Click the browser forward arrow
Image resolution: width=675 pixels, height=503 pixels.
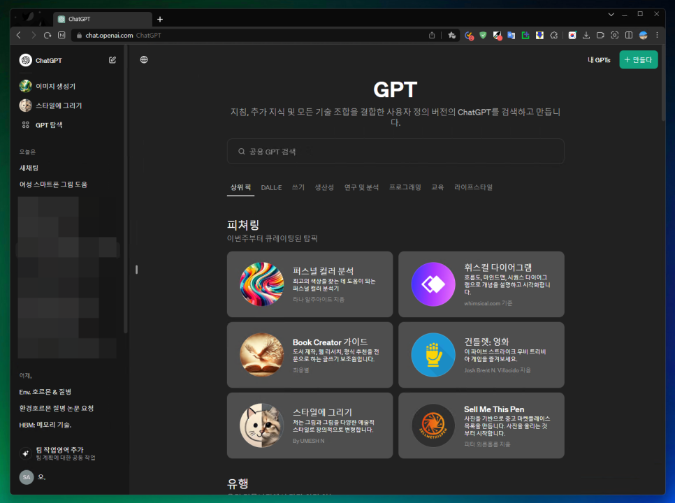click(x=33, y=36)
